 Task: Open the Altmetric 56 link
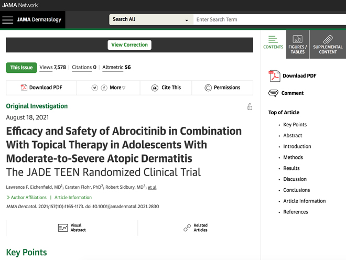[116, 67]
